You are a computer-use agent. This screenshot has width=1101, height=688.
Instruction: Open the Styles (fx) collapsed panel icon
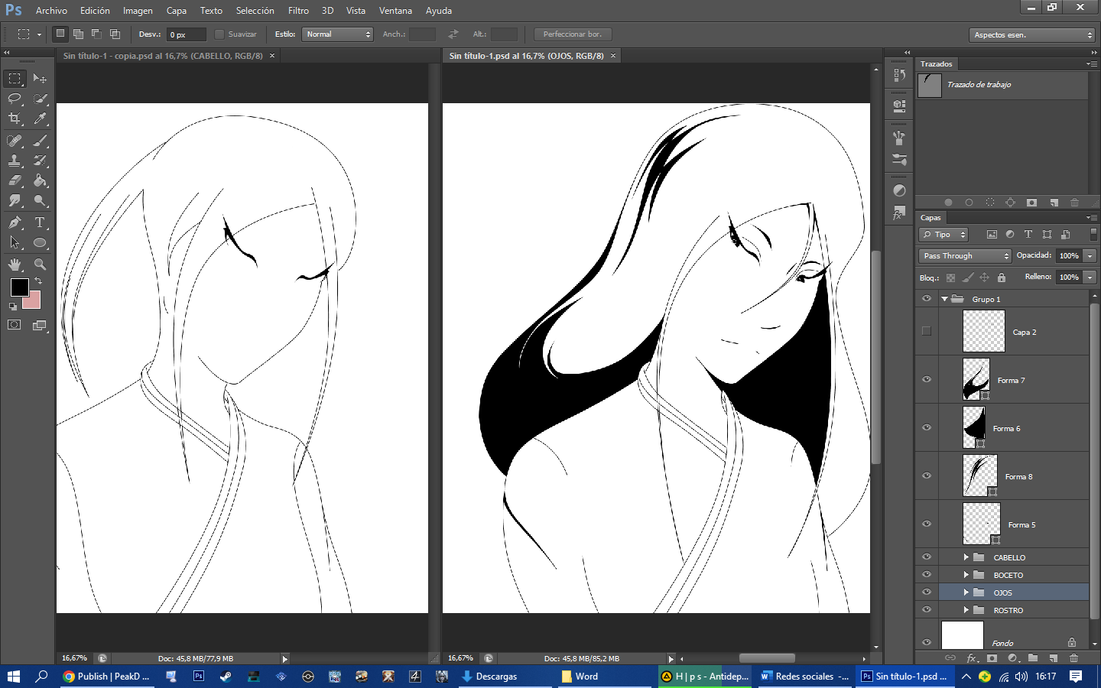tap(899, 214)
